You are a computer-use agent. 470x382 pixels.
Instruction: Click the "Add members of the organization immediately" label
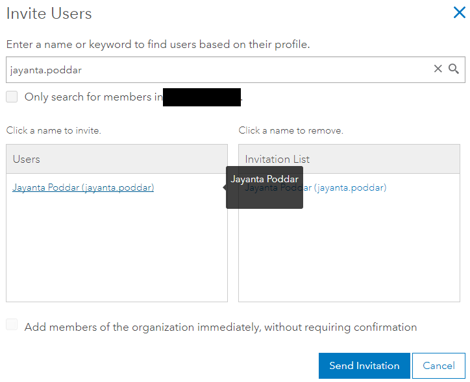pyautogui.click(x=221, y=327)
